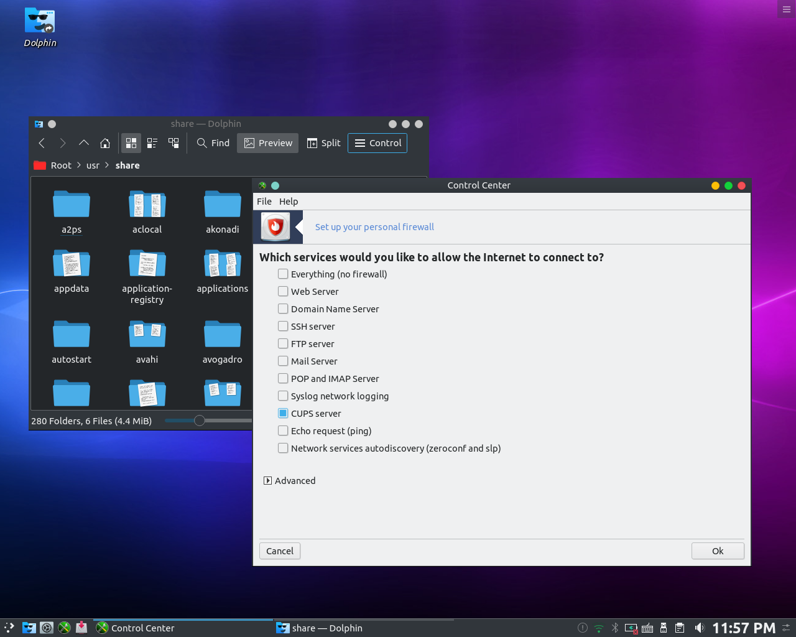Open the notifications tray icon
Viewport: 796px width, 637px height.
[x=583, y=628]
